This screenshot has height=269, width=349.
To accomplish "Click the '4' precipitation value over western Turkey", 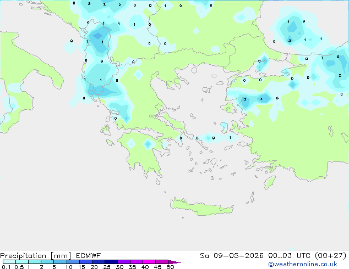I will coord(261,99).
